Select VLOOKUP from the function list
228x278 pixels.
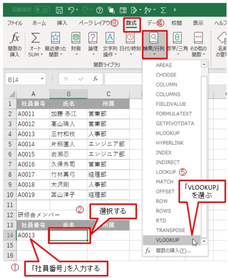click(x=168, y=240)
